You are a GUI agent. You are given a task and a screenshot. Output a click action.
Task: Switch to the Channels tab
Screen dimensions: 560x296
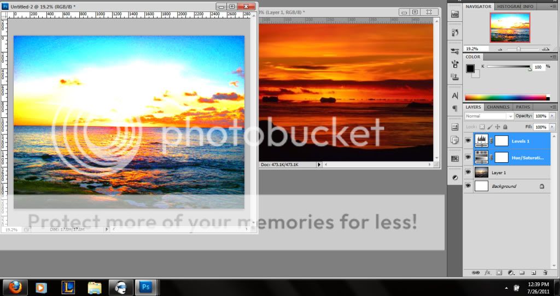coord(498,107)
